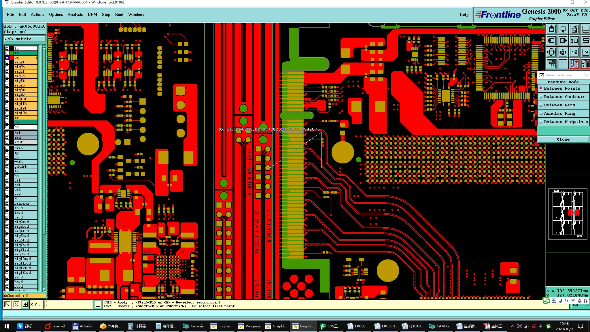Viewport: 590px width, 332px height.
Task: Open the Job Matrix ... selector
Action: pyautogui.click(x=24, y=39)
